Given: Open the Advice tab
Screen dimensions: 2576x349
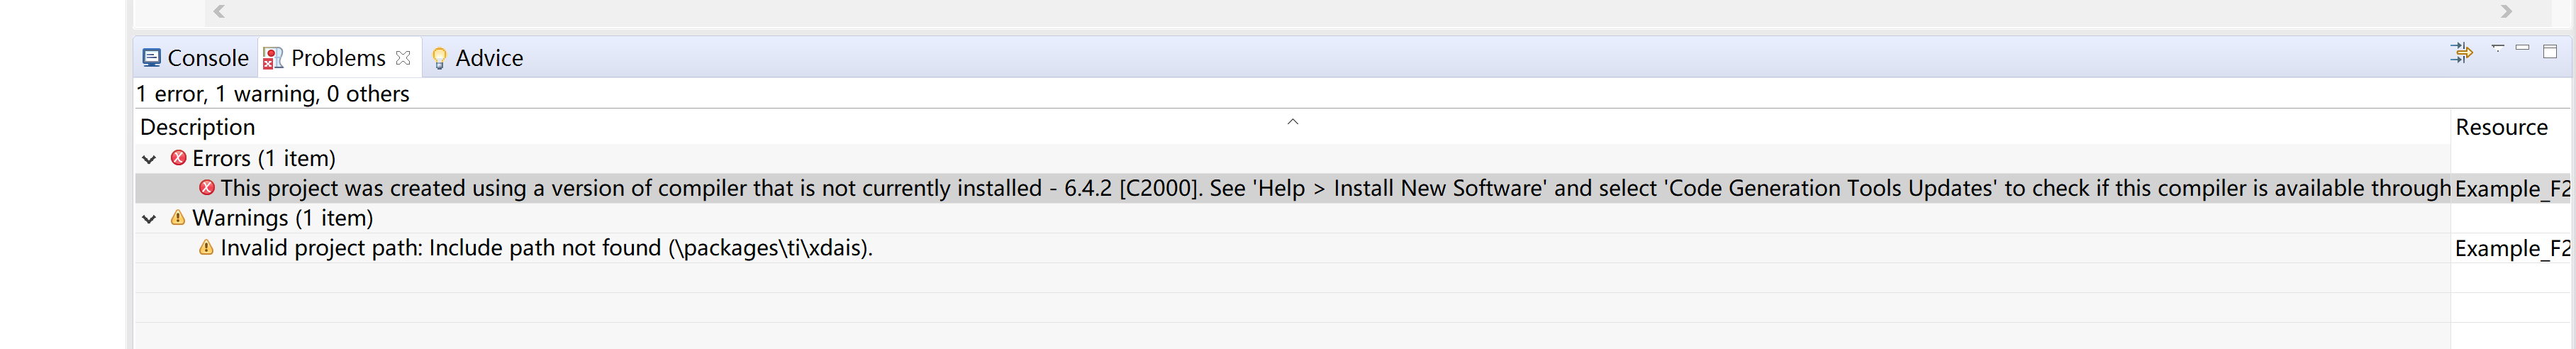Looking at the screenshot, I should [x=488, y=58].
